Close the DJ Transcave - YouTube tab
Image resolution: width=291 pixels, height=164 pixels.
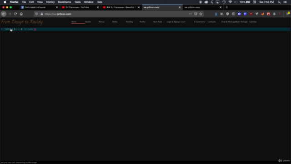coord(98,7)
